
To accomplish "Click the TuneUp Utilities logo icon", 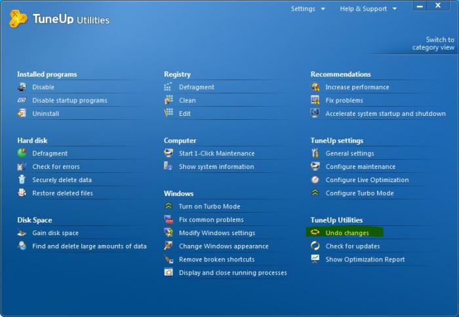I will point(18,19).
